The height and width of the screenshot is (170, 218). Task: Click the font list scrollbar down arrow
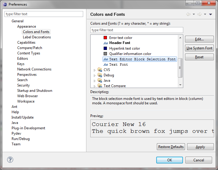[x=180, y=85]
